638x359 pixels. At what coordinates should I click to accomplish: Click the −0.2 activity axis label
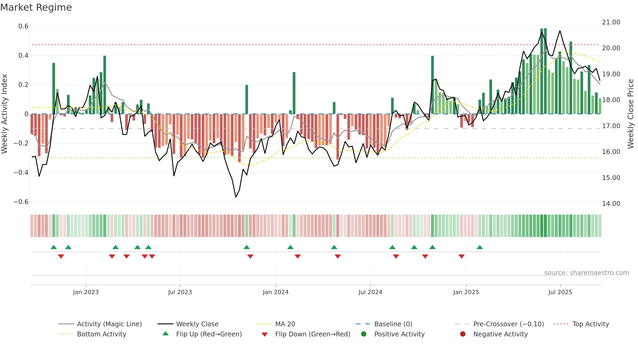click(x=21, y=143)
